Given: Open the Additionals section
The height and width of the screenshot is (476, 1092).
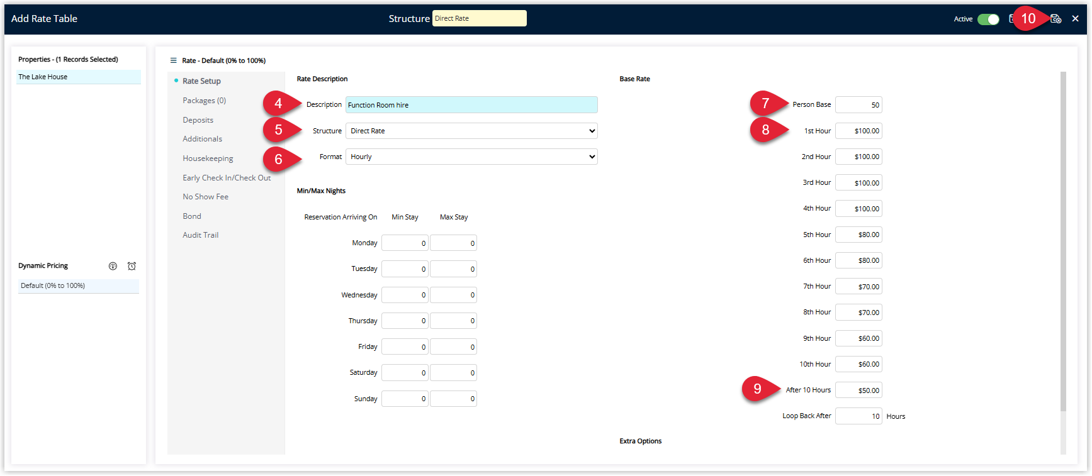Looking at the screenshot, I should (x=202, y=139).
